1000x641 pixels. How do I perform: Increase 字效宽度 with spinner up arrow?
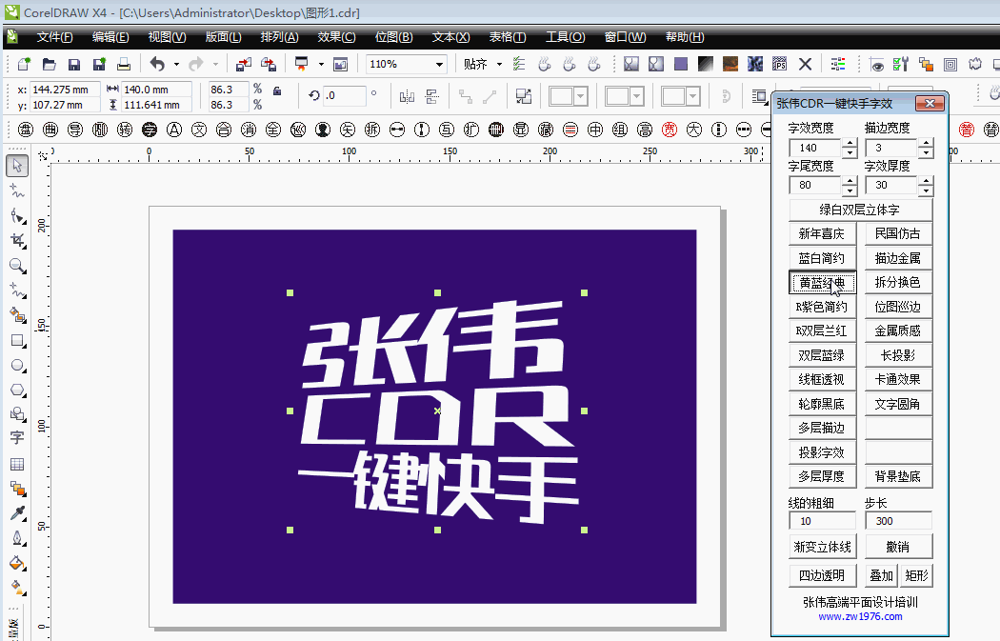tap(850, 144)
